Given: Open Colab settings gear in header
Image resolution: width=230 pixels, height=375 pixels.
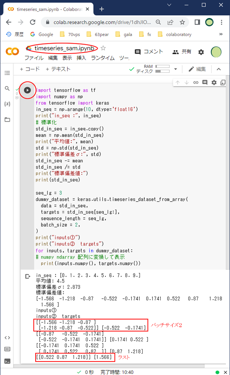Looking at the screenshot, I should [x=201, y=52].
